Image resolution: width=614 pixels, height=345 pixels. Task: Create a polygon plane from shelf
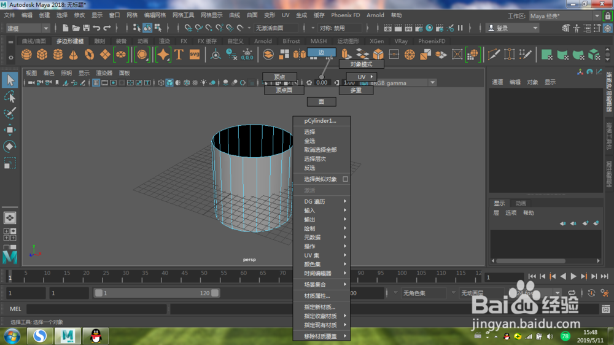tap(105, 55)
